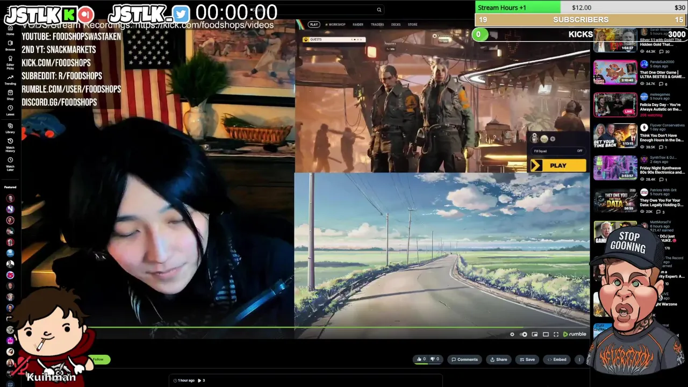Click the Twitter bird icon in overlay

[181, 14]
